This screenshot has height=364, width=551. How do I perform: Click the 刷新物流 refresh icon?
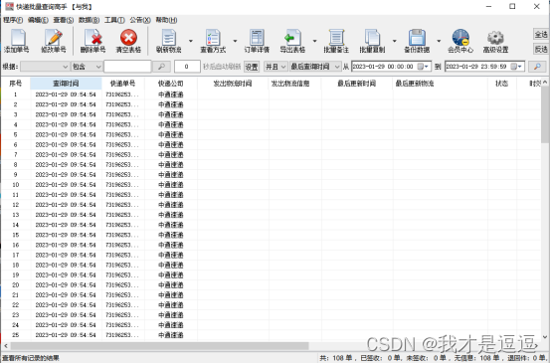click(x=169, y=38)
